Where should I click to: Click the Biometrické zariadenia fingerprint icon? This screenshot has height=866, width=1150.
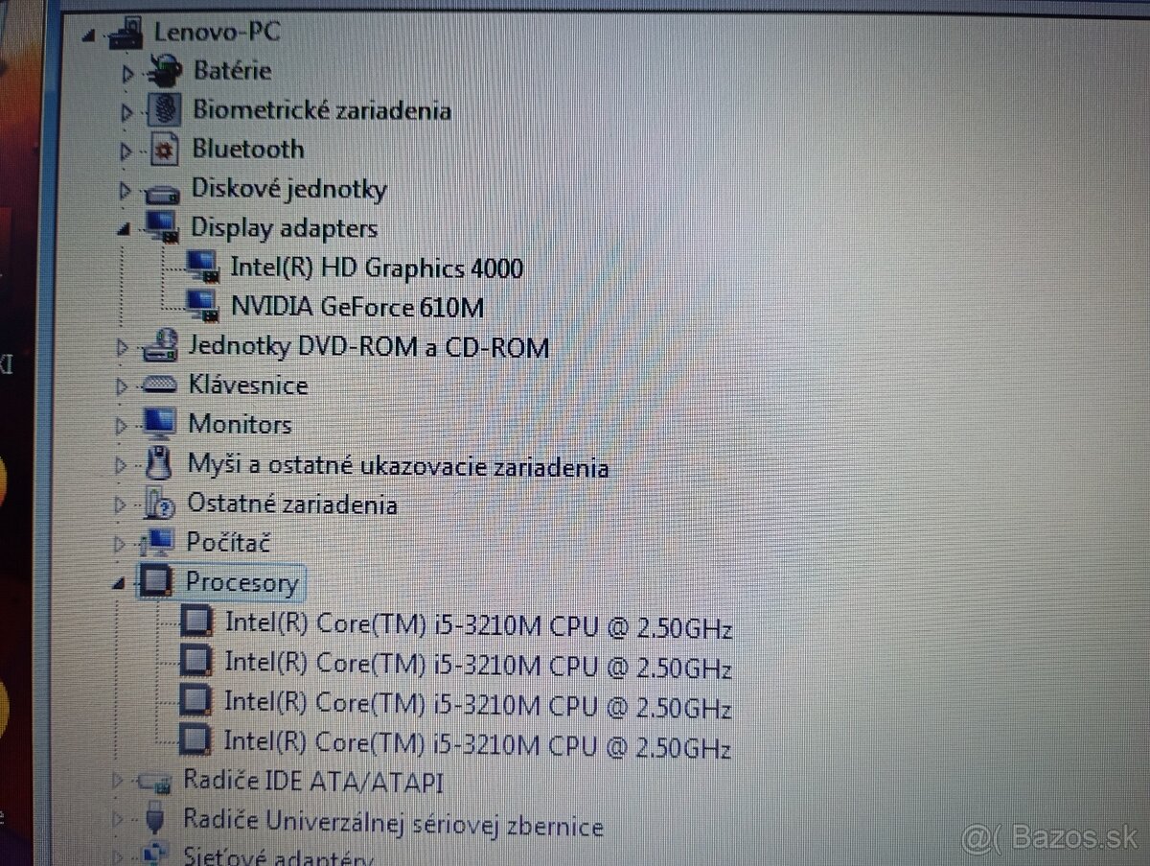pyautogui.click(x=166, y=110)
